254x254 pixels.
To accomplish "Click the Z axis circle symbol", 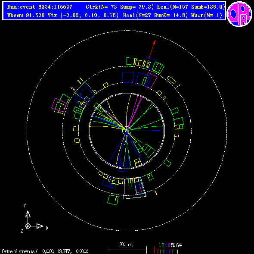I will (28, 226).
